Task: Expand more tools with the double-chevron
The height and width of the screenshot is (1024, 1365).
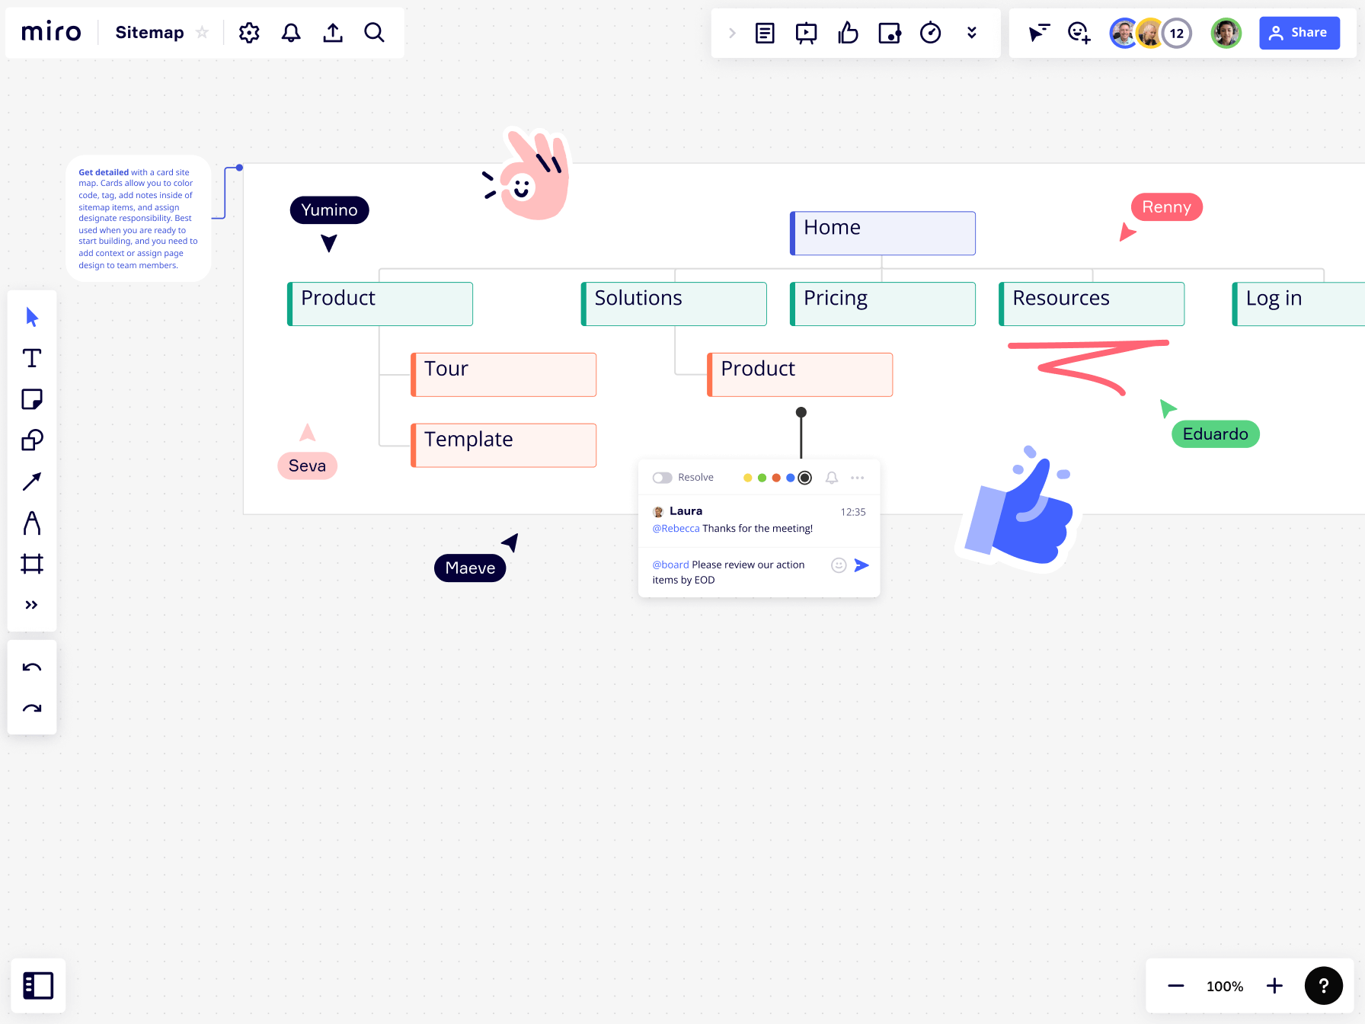Action: [31, 604]
